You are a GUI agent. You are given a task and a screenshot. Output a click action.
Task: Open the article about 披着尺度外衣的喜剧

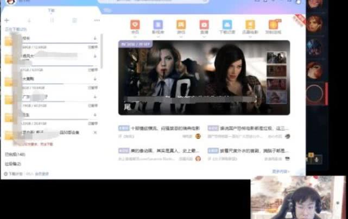(254, 151)
